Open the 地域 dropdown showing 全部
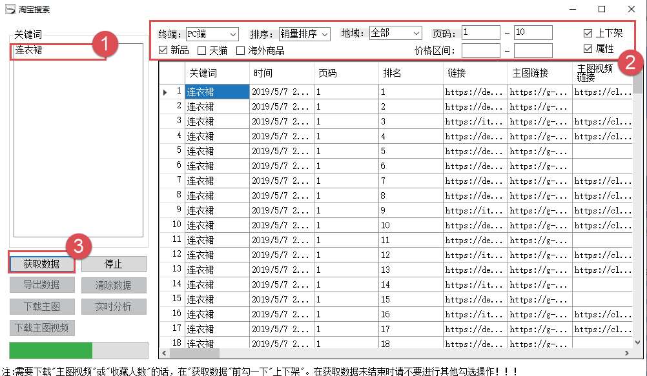The width and height of the screenshot is (647, 376). coord(396,33)
